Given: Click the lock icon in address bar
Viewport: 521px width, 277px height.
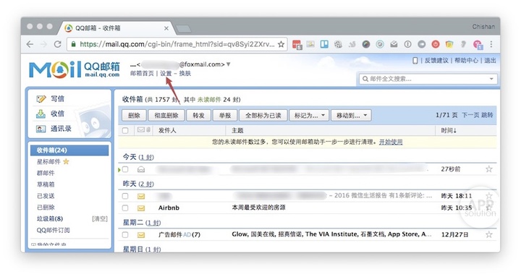Looking at the screenshot, I should tap(73, 44).
